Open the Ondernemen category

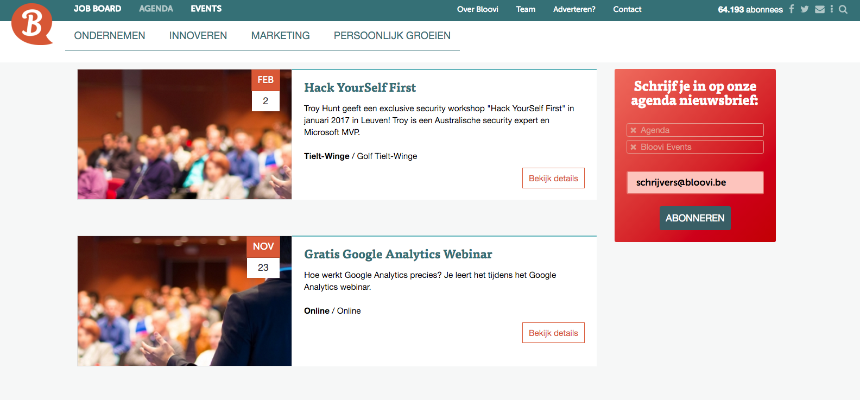[110, 36]
